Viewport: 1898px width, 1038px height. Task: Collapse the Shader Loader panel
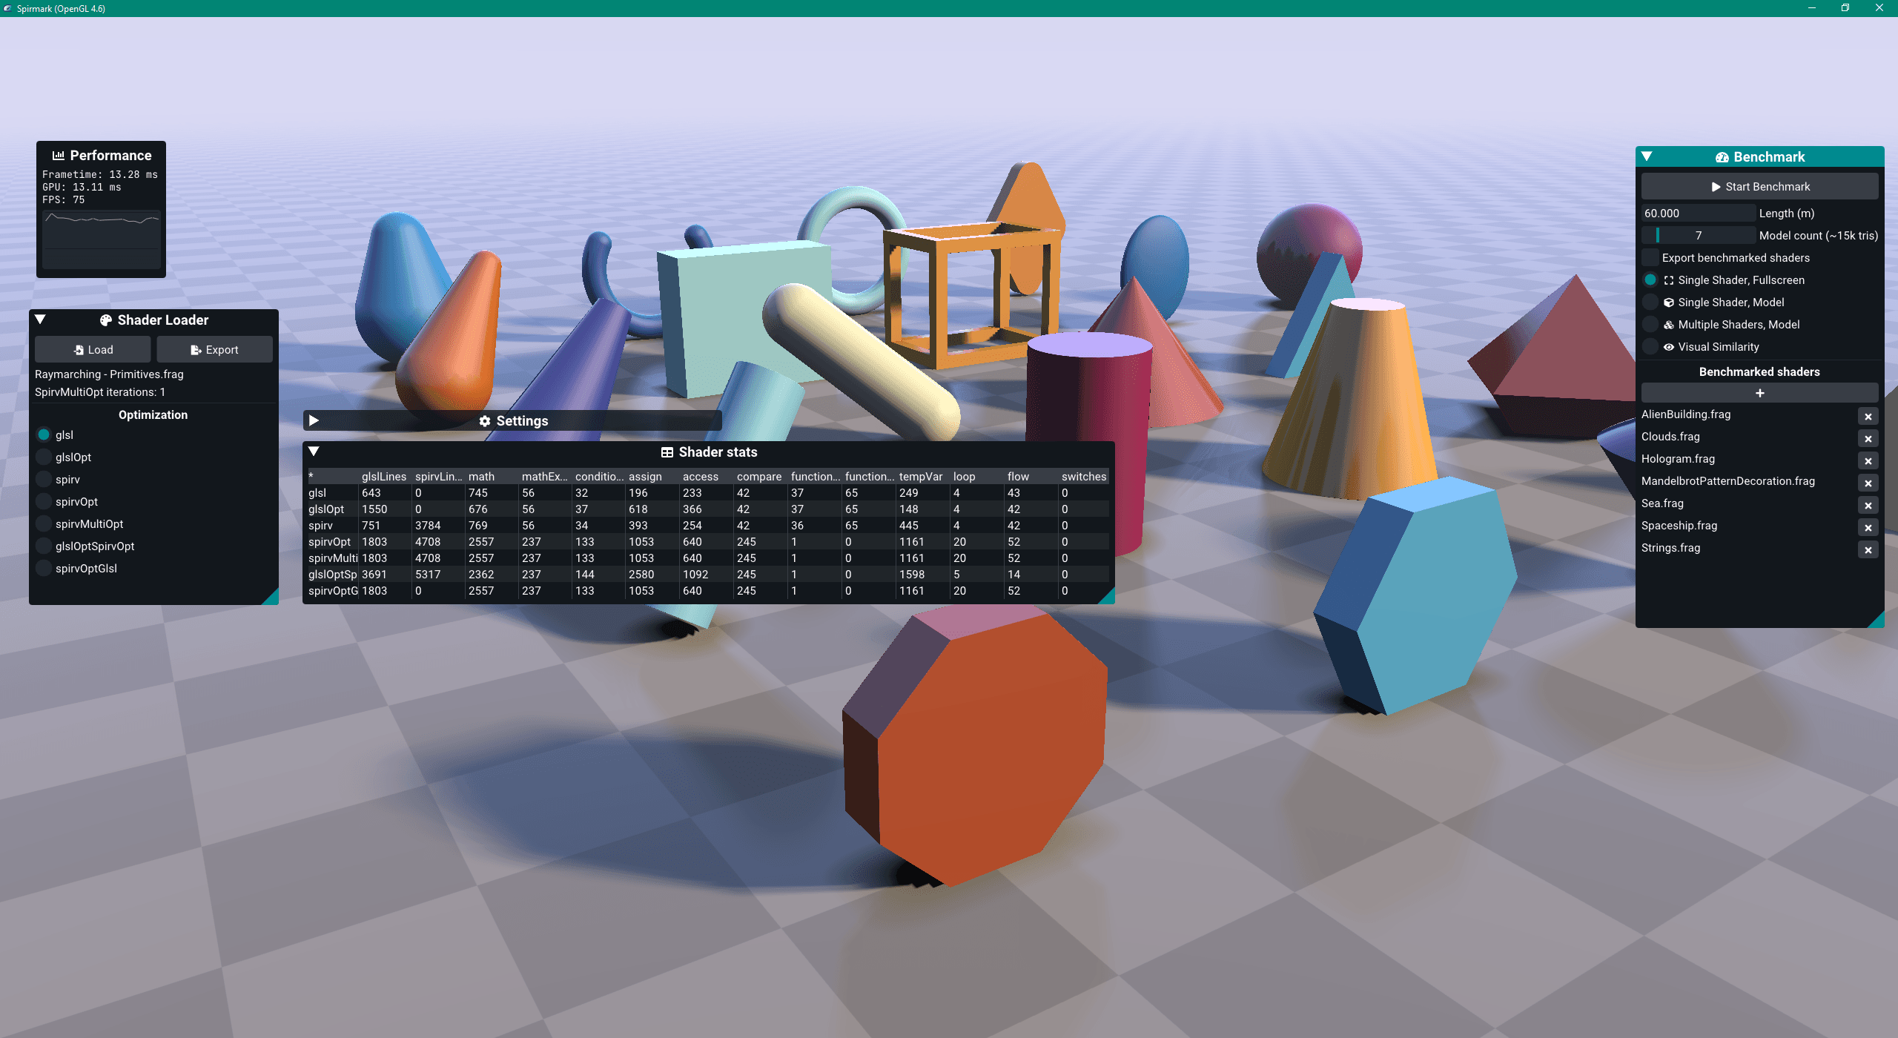[x=41, y=320]
